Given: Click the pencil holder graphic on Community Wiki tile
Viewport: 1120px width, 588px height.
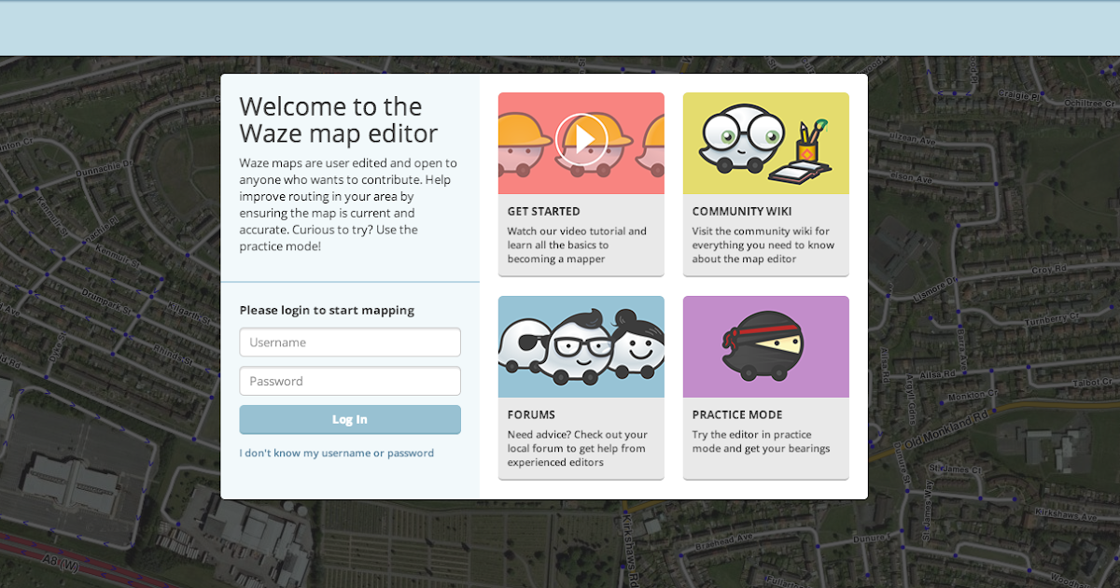Looking at the screenshot, I should coord(809,140).
